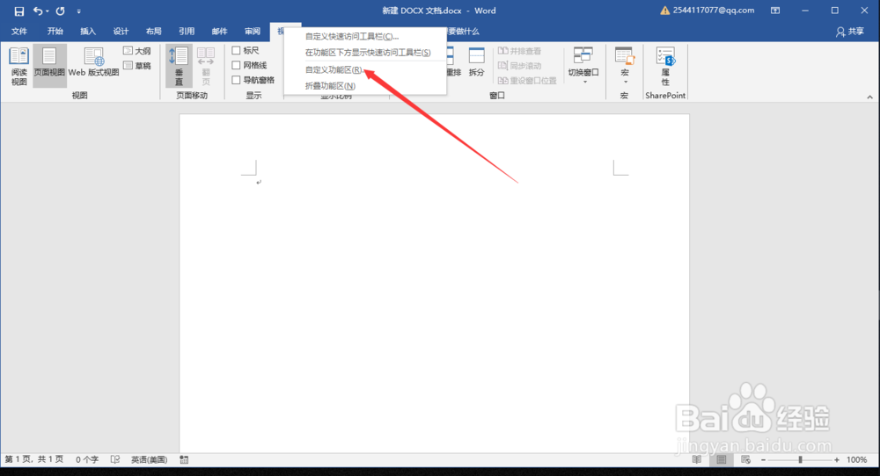880x476 pixels.
Task: Open the Mailings tab (邮件)
Action: [219, 32]
